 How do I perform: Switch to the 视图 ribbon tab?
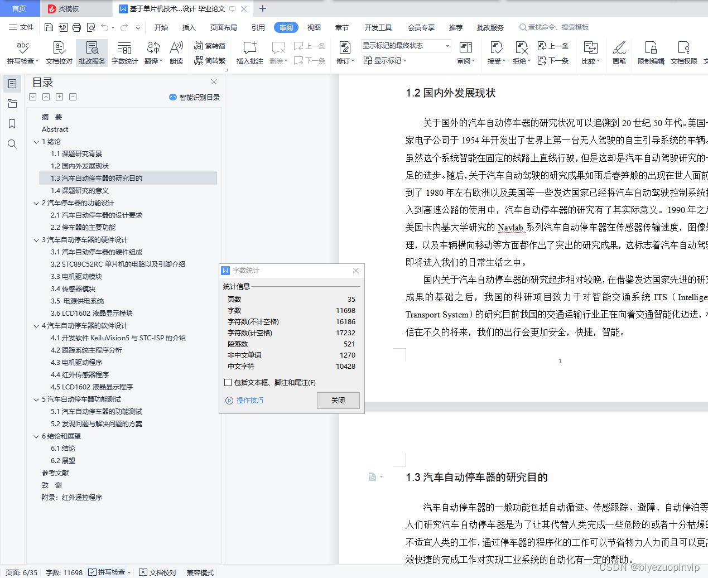coord(314,27)
